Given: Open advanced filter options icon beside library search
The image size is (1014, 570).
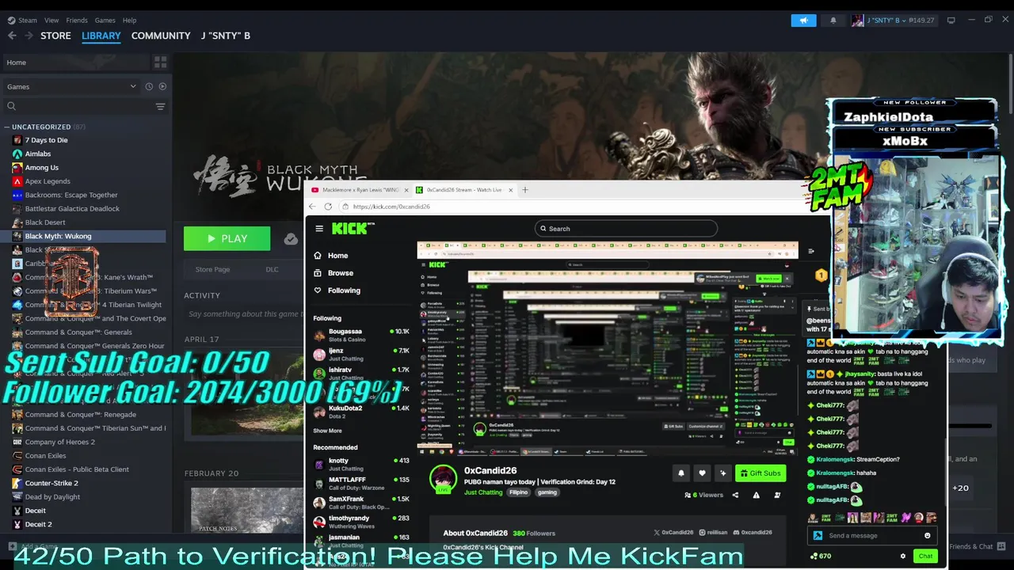Looking at the screenshot, I should pyautogui.click(x=160, y=106).
